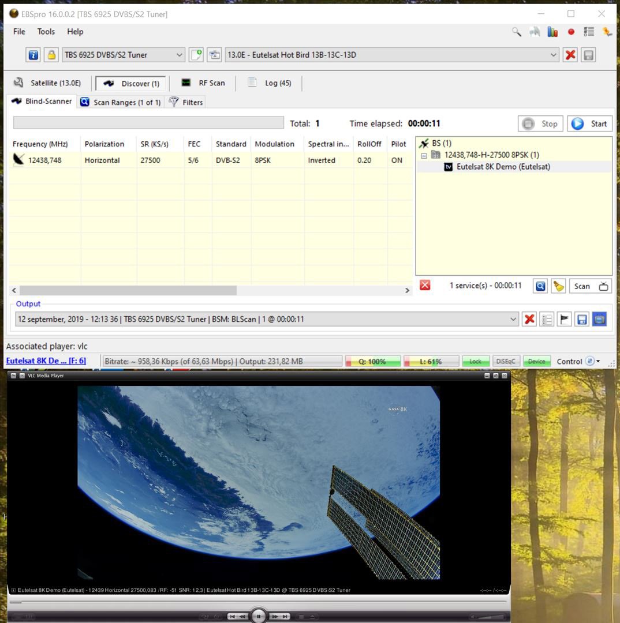Image resolution: width=620 pixels, height=623 pixels.
Task: Click the red X next to satellite dropdown
Action: pos(570,55)
